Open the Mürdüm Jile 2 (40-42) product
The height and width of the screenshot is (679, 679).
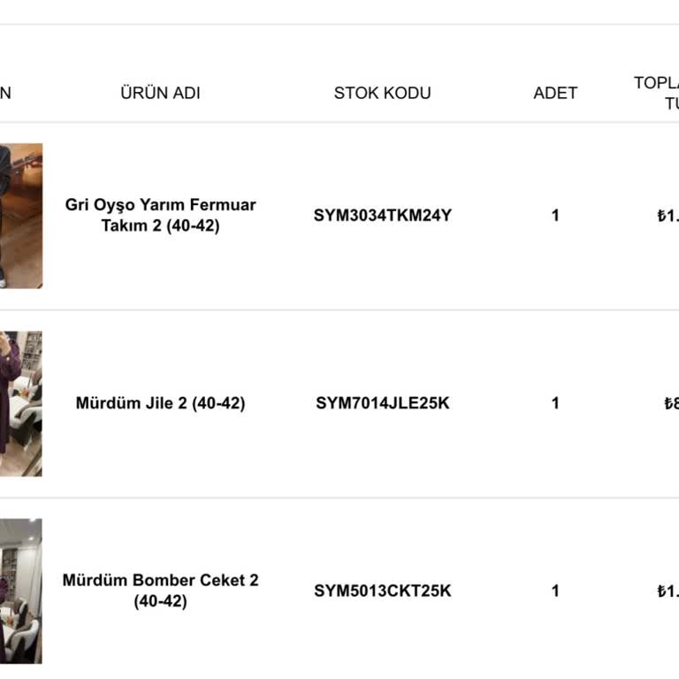pyautogui.click(x=160, y=403)
